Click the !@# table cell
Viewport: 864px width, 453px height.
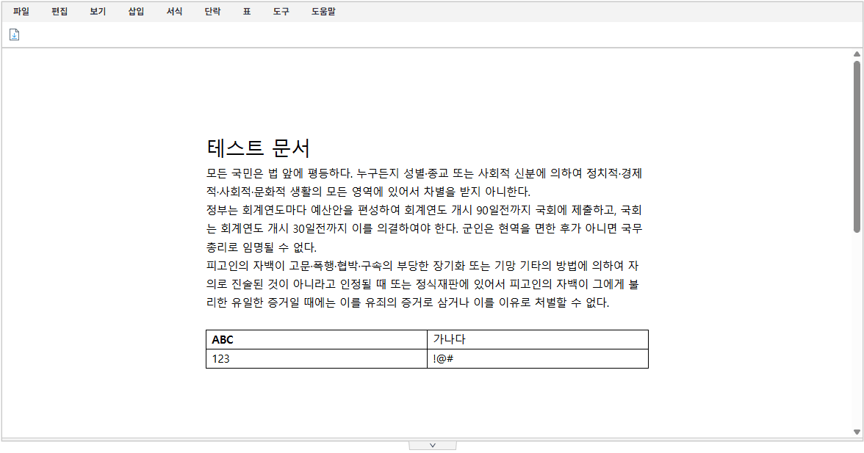point(538,359)
